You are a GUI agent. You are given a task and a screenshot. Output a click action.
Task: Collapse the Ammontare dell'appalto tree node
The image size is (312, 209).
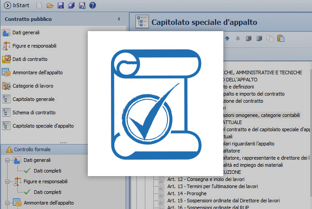[x=8, y=203]
